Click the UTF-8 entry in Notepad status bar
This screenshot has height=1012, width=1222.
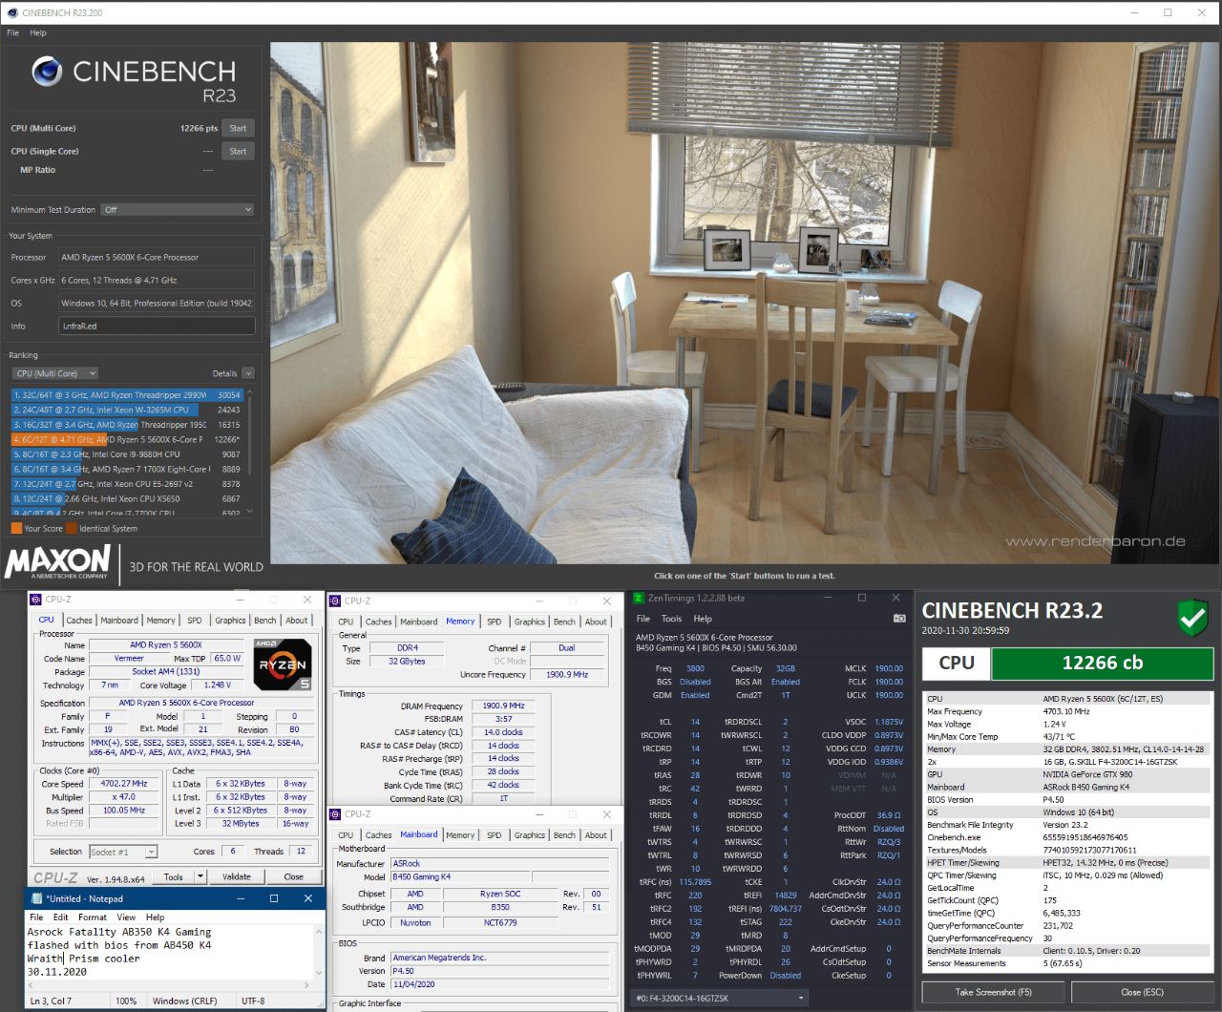[253, 1001]
